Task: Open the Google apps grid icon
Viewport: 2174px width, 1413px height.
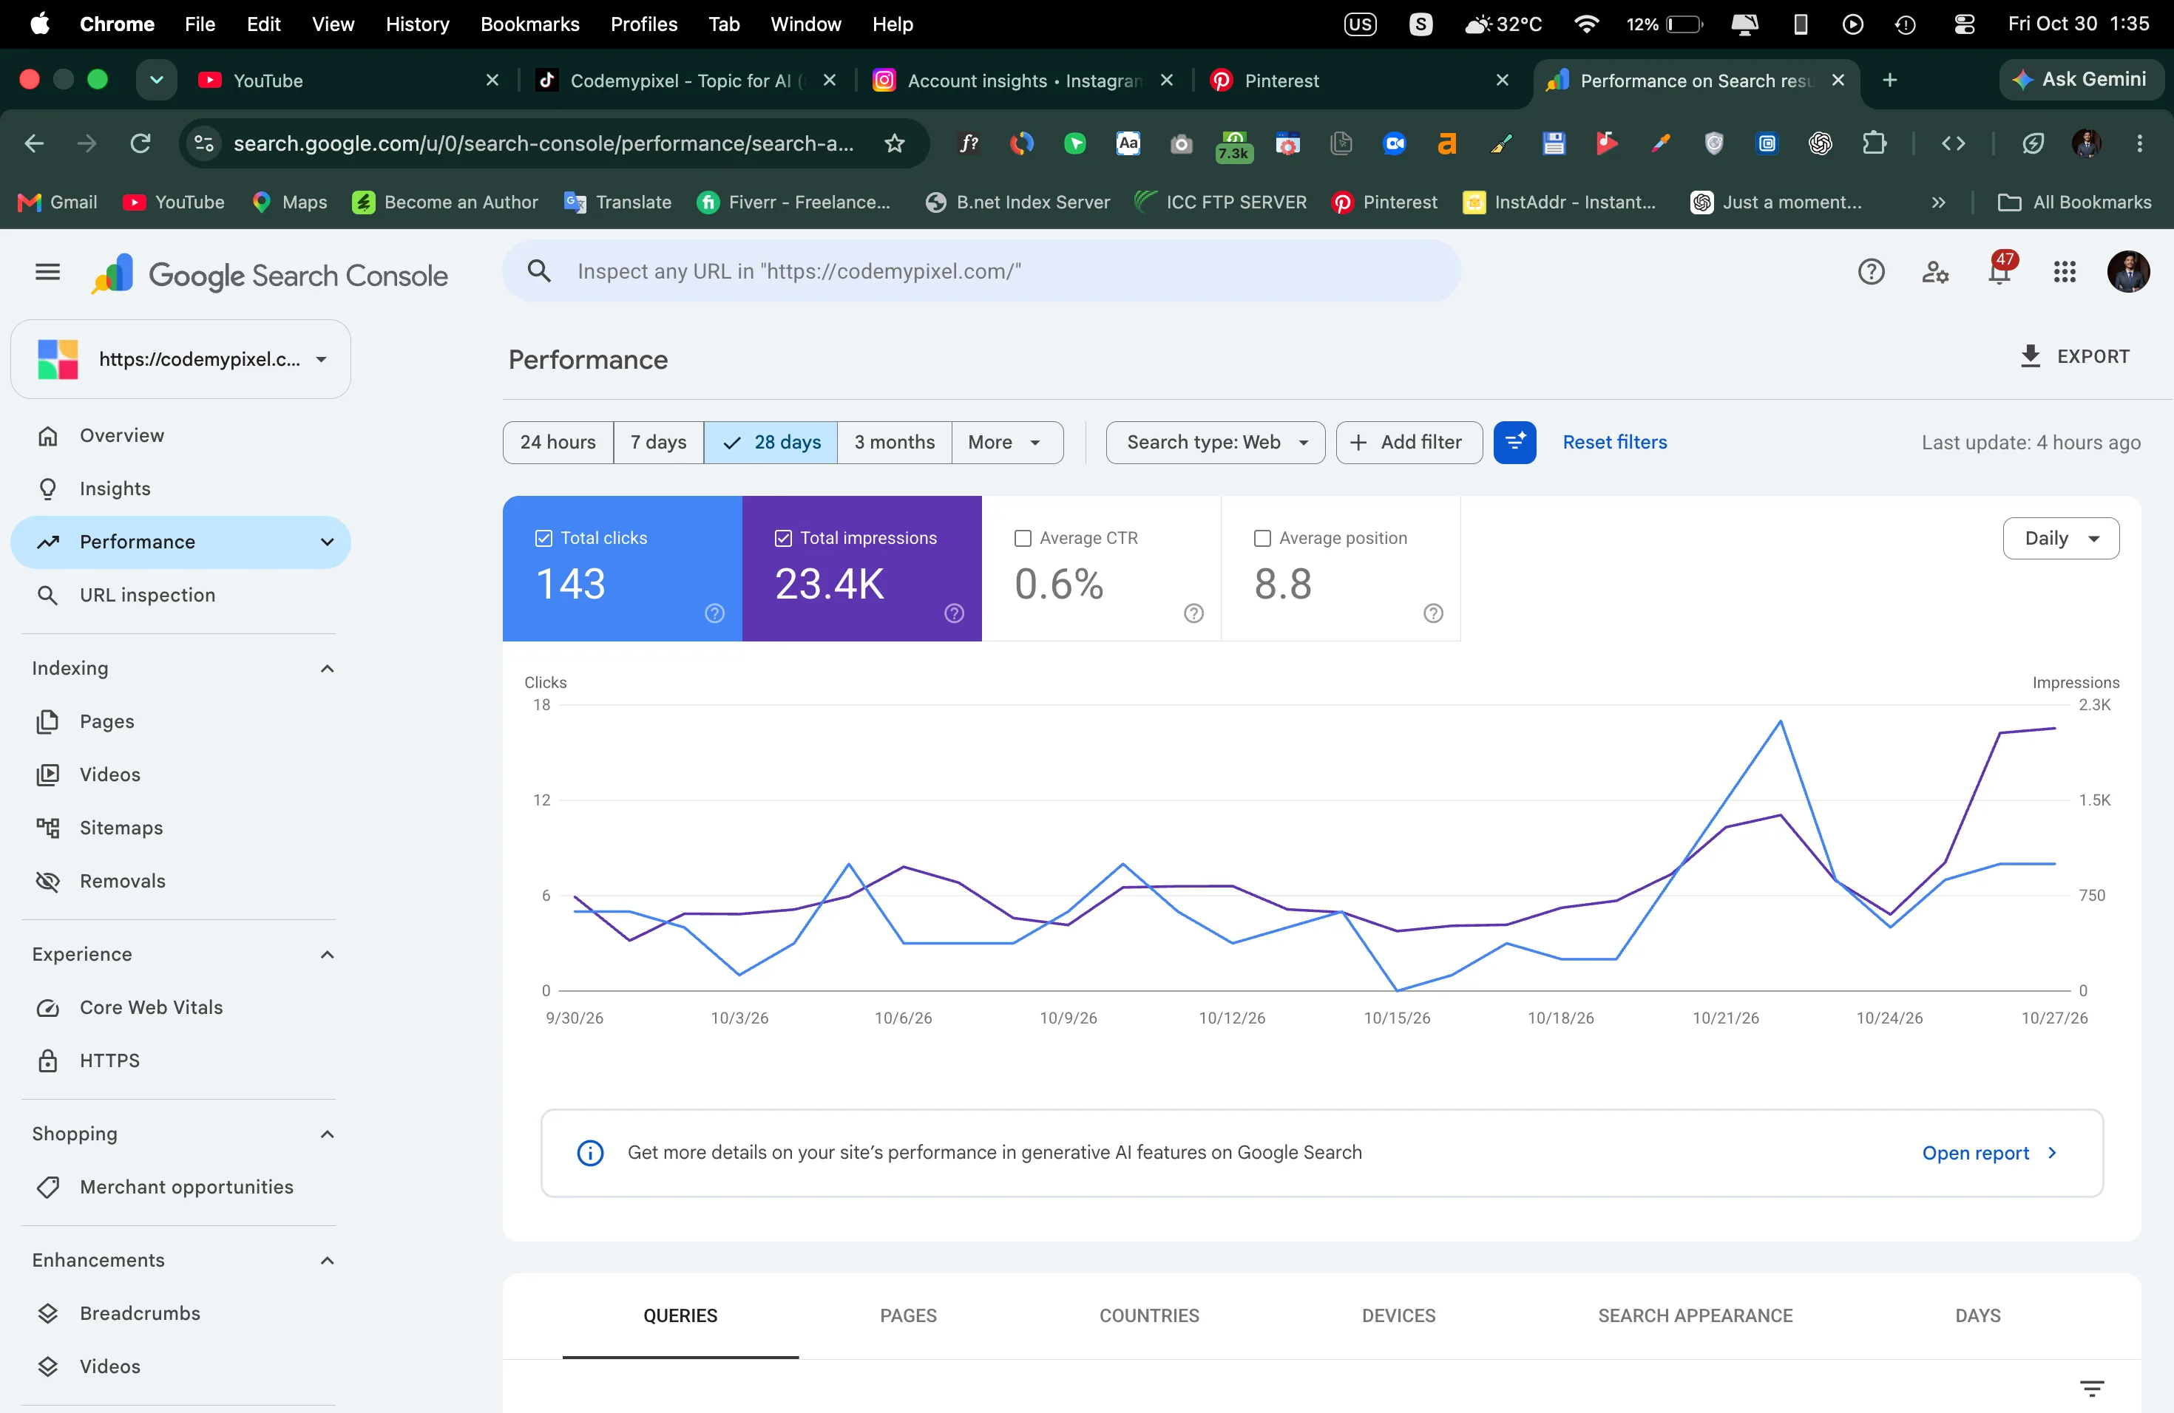Action: [2065, 272]
